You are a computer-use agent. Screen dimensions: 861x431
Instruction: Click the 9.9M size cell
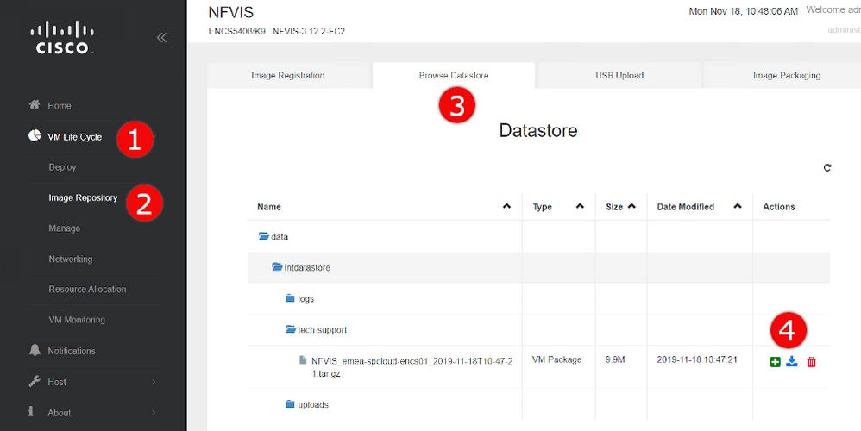(615, 360)
